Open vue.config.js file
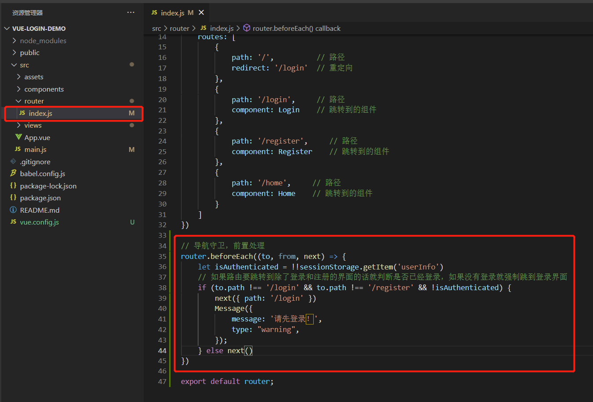Viewport: 593px width, 402px height. pyautogui.click(x=39, y=222)
